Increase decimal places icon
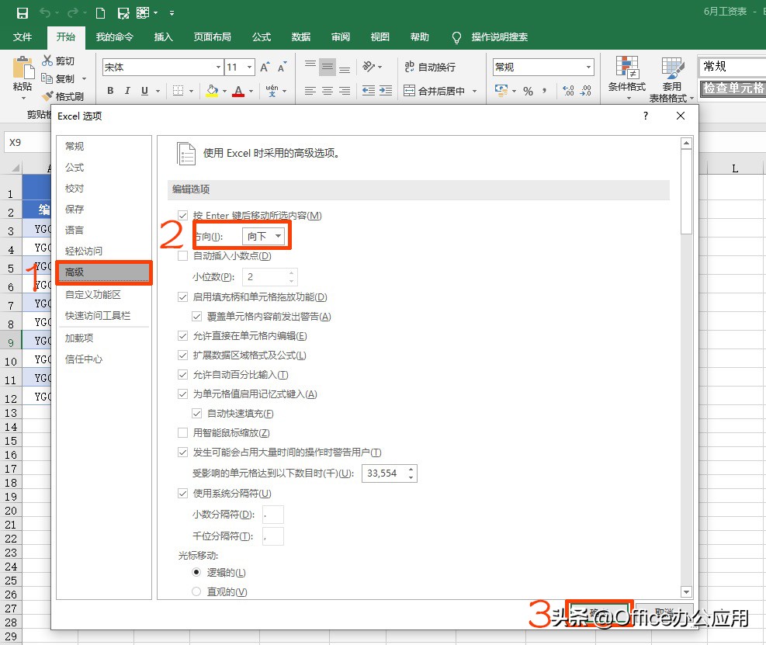This screenshot has width=766, height=645. 568,91
